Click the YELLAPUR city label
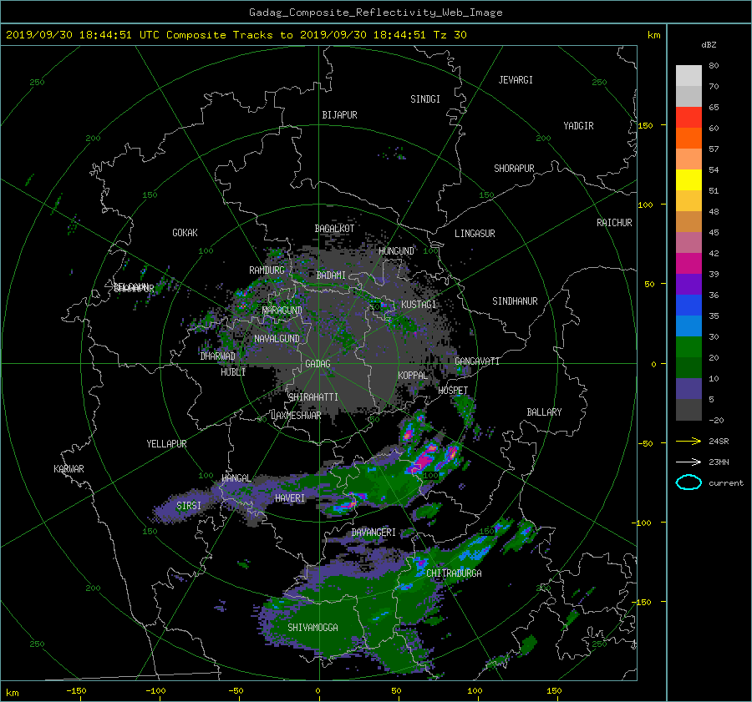The width and height of the screenshot is (752, 702). (166, 444)
